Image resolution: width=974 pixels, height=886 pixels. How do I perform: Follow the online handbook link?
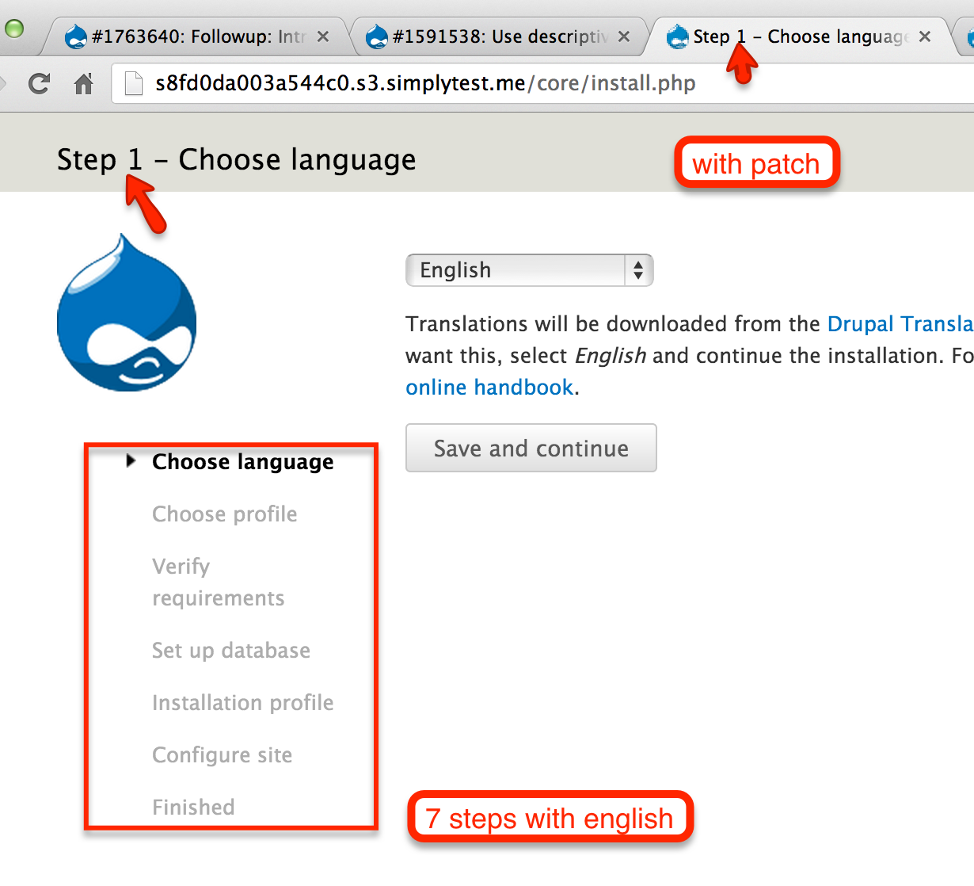click(489, 388)
